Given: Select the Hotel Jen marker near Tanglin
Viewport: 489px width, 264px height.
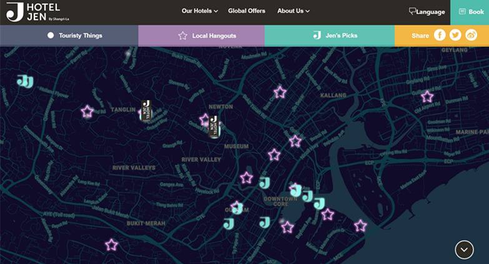Looking at the screenshot, I should pos(146,111).
